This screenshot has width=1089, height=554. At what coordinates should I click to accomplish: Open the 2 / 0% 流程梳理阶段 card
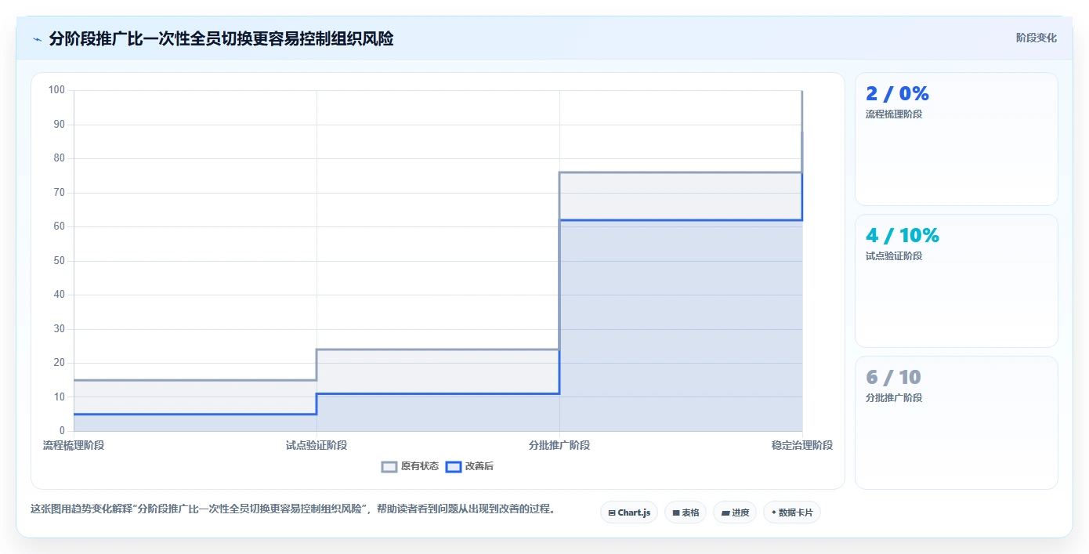(957, 139)
